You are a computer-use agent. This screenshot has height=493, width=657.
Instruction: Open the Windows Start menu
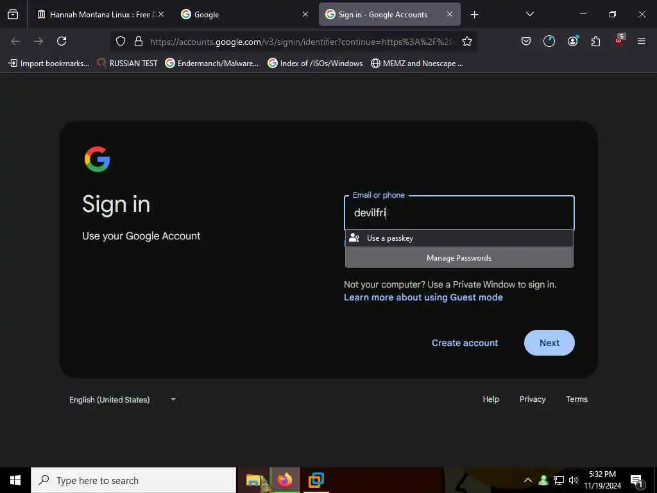pos(15,480)
